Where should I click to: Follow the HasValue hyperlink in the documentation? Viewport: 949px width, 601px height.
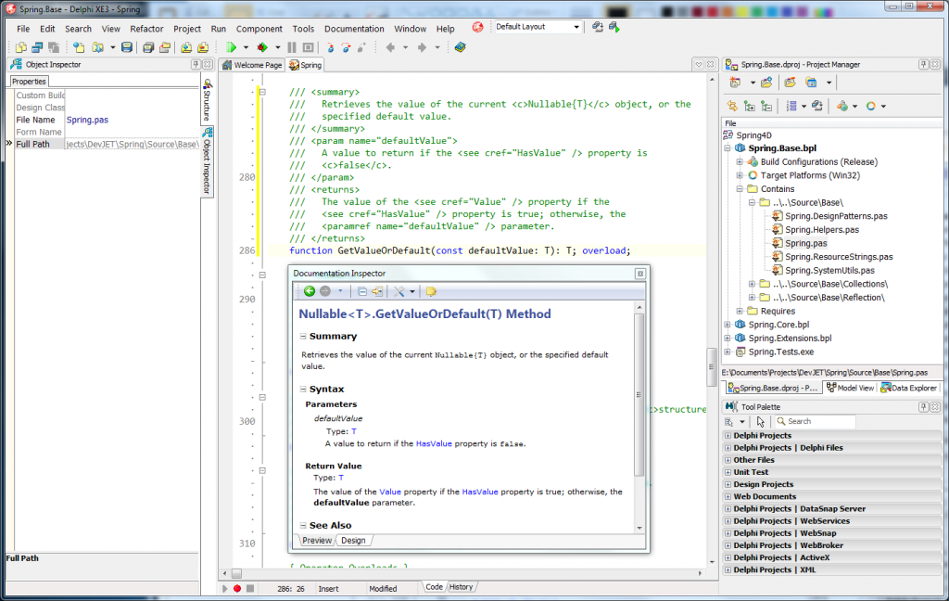[433, 444]
